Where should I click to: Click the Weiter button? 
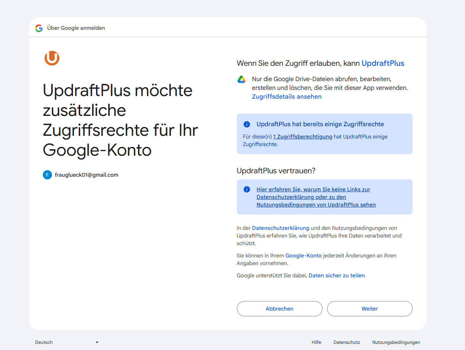[x=370, y=309]
